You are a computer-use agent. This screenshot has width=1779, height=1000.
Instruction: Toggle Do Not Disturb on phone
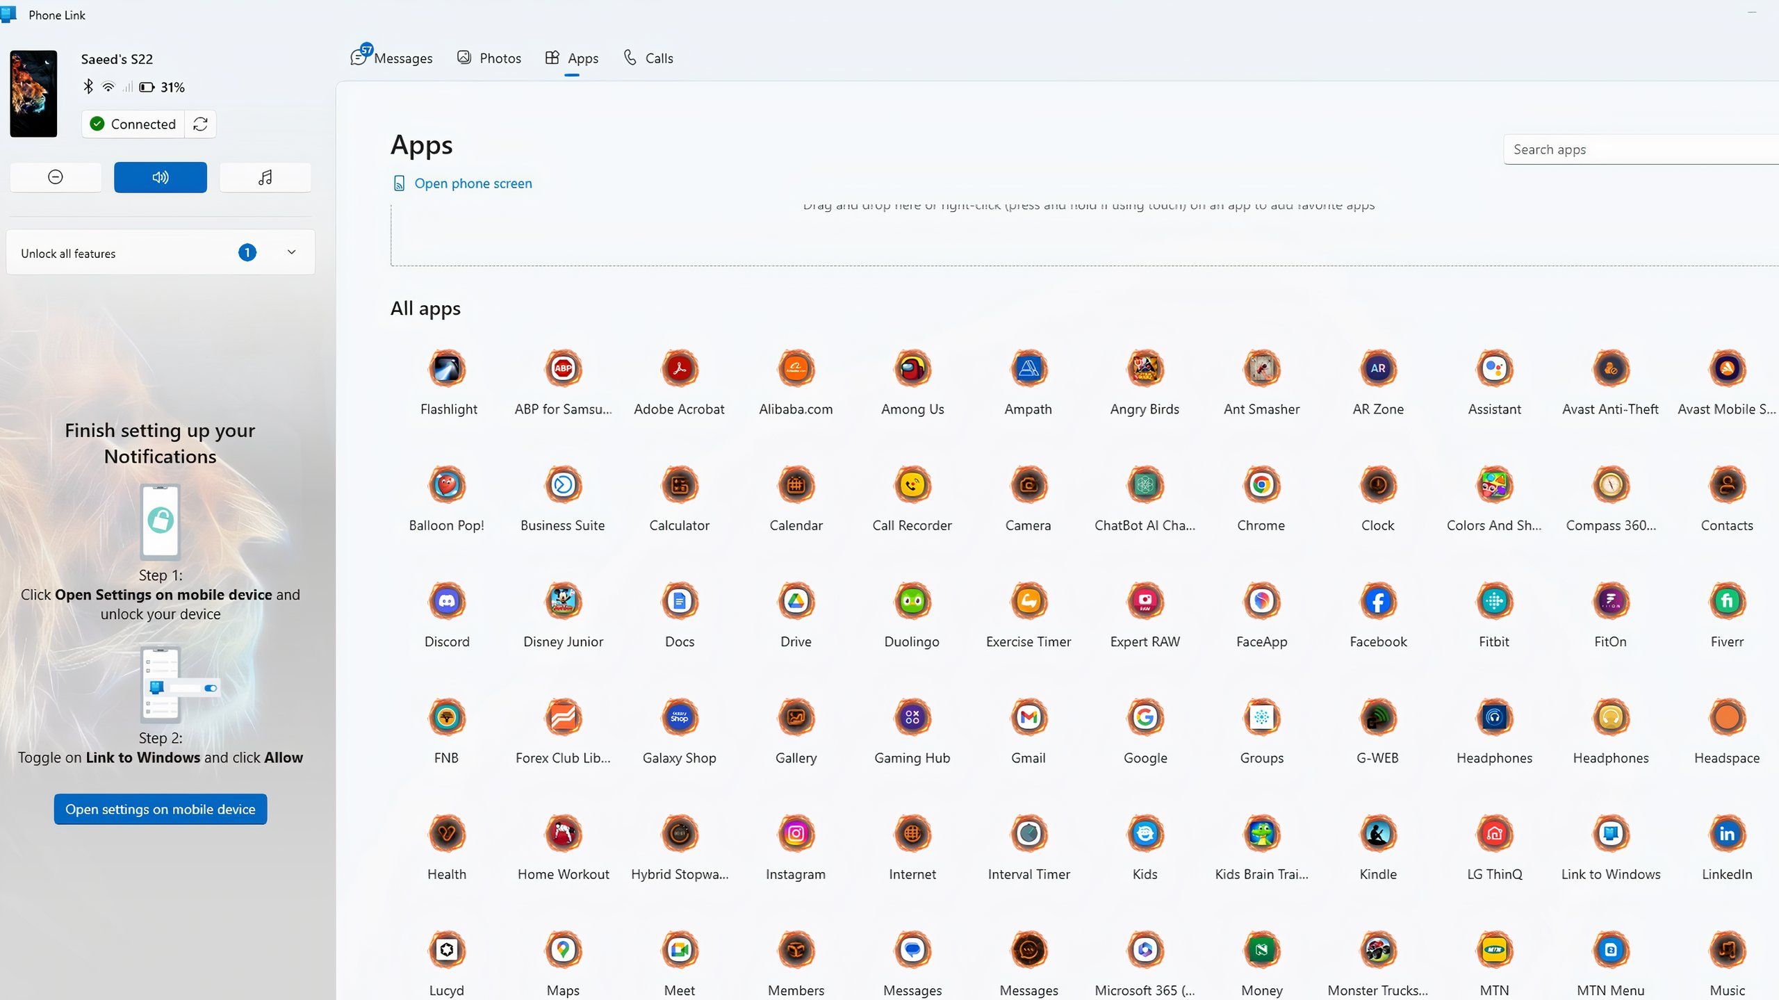tap(56, 177)
